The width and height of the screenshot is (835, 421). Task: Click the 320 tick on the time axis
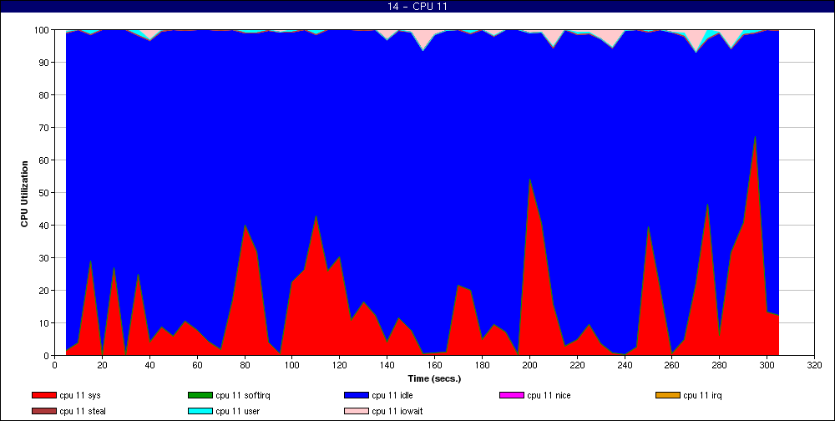click(x=814, y=365)
